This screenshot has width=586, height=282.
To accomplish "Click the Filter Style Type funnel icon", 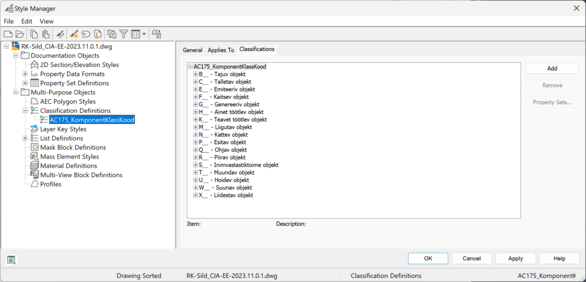I will (x=124, y=34).
